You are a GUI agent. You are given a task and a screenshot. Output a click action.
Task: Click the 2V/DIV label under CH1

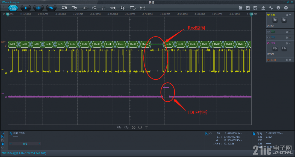click(x=270, y=26)
